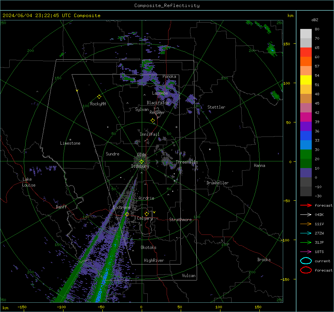Click the dBZ legend heading
The width and height of the screenshot is (334, 312).
tap(315, 20)
